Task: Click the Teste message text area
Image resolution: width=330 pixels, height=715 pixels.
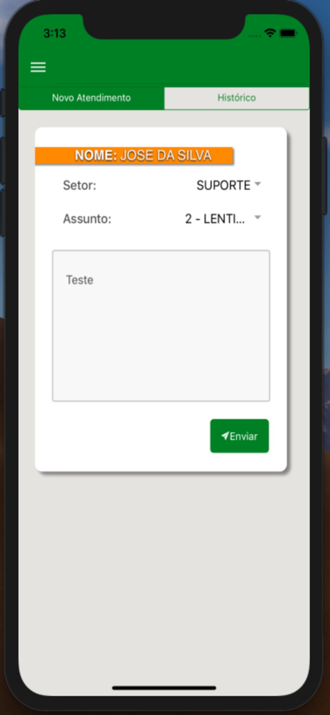Action: 161,326
